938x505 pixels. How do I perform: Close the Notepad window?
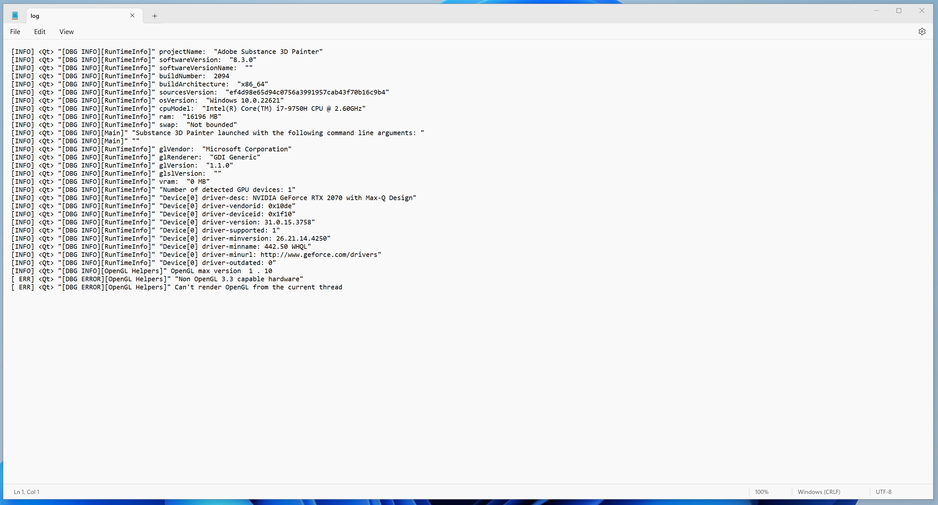[922, 11]
